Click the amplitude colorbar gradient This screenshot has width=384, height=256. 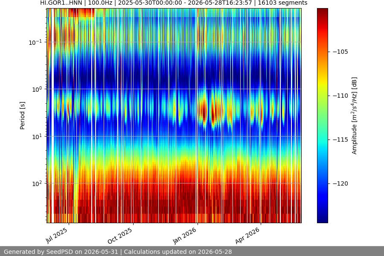[322, 116]
